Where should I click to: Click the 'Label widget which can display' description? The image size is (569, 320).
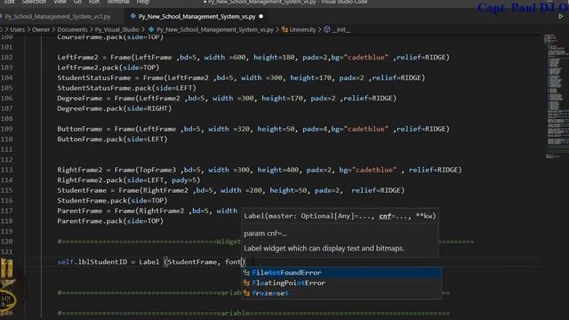click(x=324, y=249)
